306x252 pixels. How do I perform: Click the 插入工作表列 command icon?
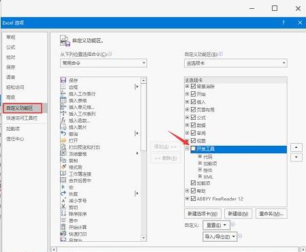point(63,114)
